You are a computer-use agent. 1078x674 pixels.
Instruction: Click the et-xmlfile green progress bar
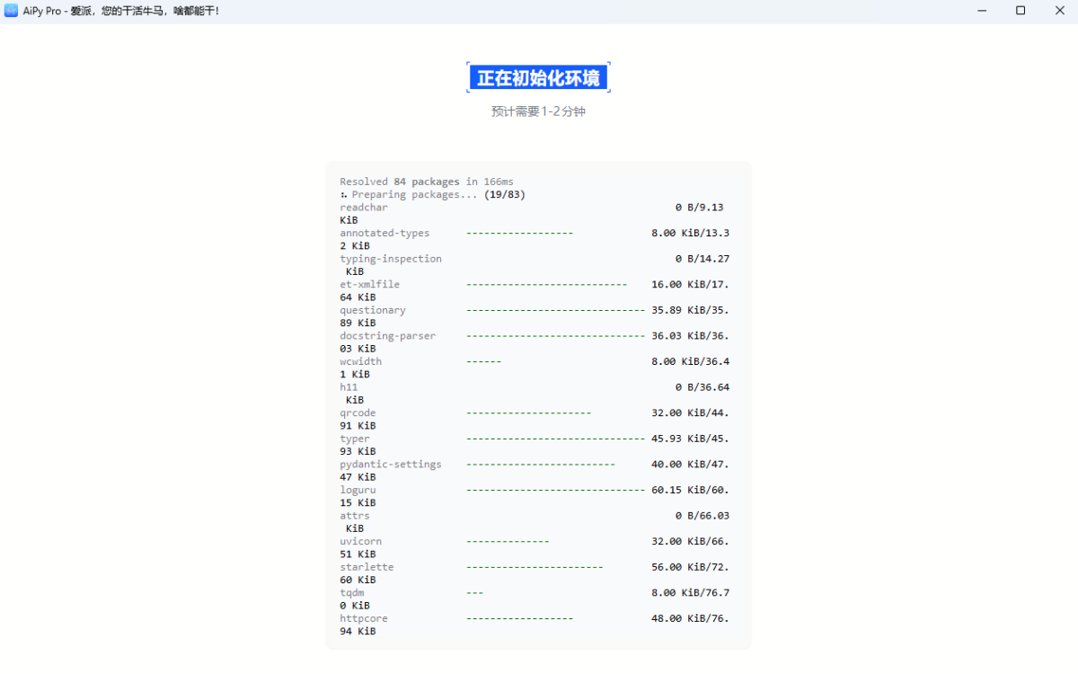546,285
